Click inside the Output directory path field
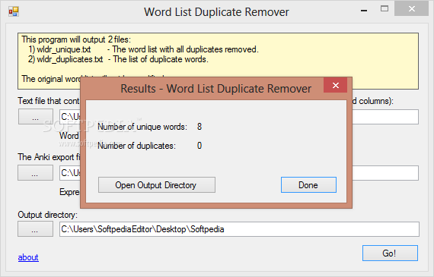 [239, 229]
